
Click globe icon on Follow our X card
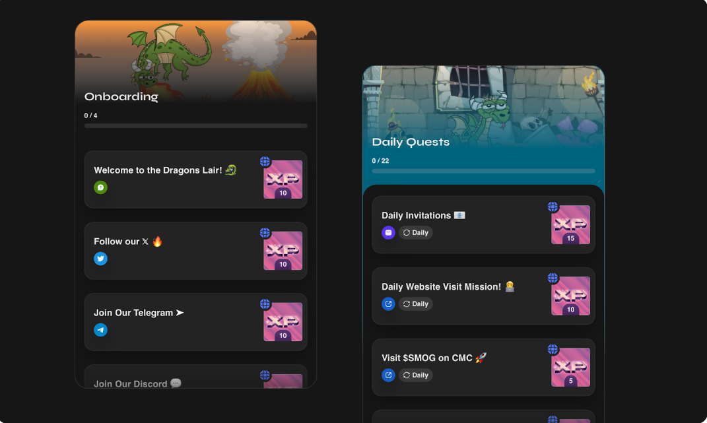(x=265, y=232)
